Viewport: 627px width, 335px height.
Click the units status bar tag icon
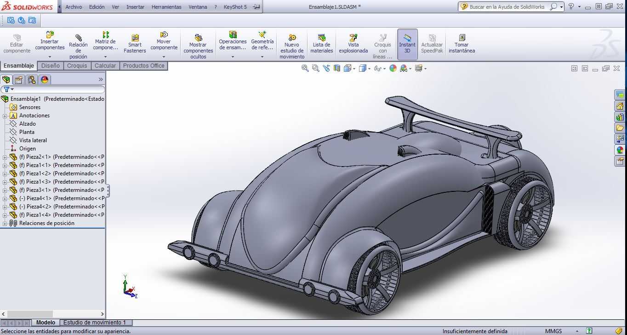pyautogui.click(x=618, y=331)
